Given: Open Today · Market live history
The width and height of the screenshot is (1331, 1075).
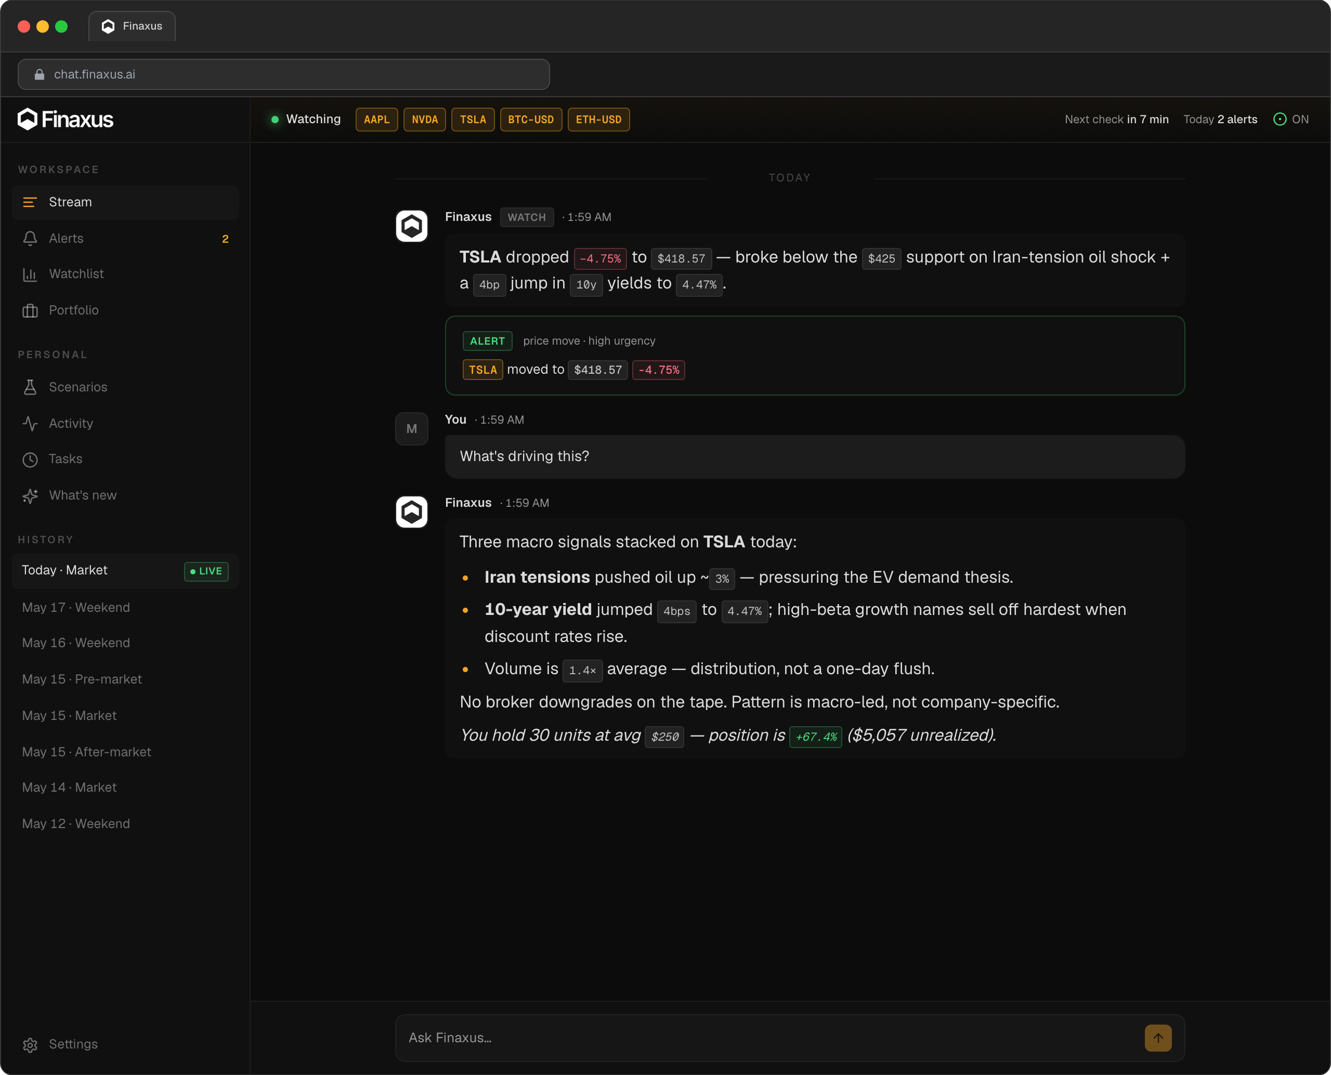Looking at the screenshot, I should pyautogui.click(x=125, y=571).
